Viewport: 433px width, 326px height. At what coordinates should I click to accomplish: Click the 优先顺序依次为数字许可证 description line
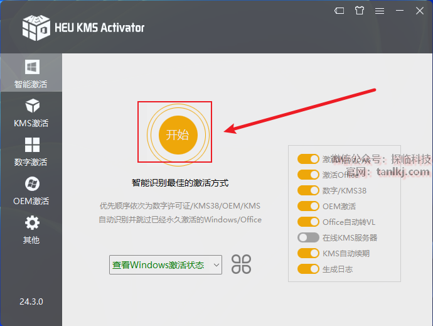point(180,206)
